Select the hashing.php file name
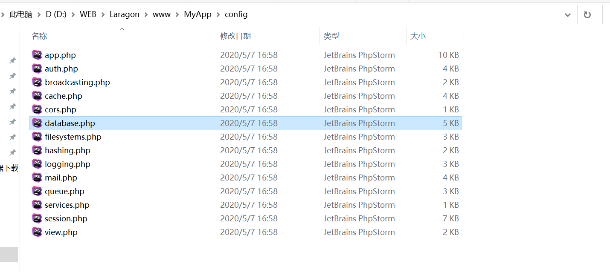The width and height of the screenshot is (610, 272). [x=67, y=150]
